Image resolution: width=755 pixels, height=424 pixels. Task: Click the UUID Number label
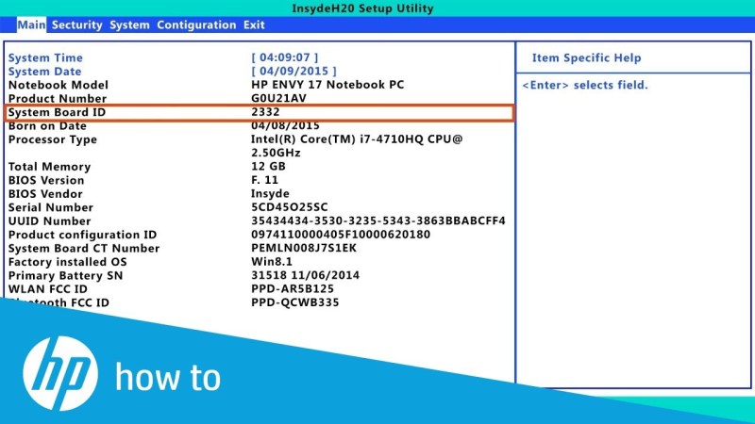pos(50,221)
